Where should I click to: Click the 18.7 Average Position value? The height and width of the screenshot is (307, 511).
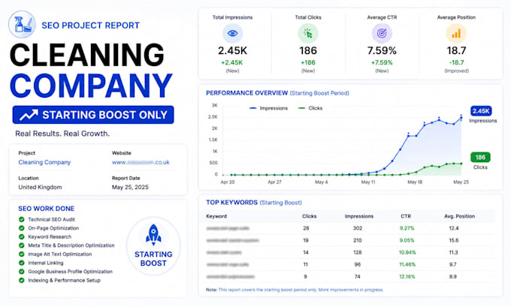(x=456, y=51)
